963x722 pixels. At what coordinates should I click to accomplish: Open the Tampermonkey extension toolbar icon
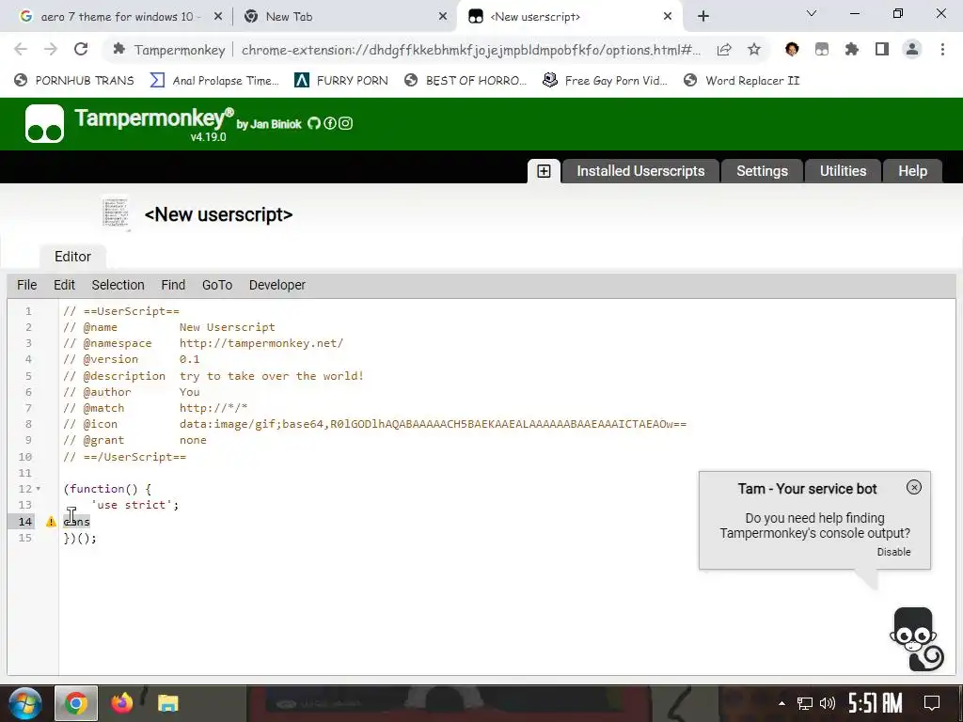click(822, 49)
